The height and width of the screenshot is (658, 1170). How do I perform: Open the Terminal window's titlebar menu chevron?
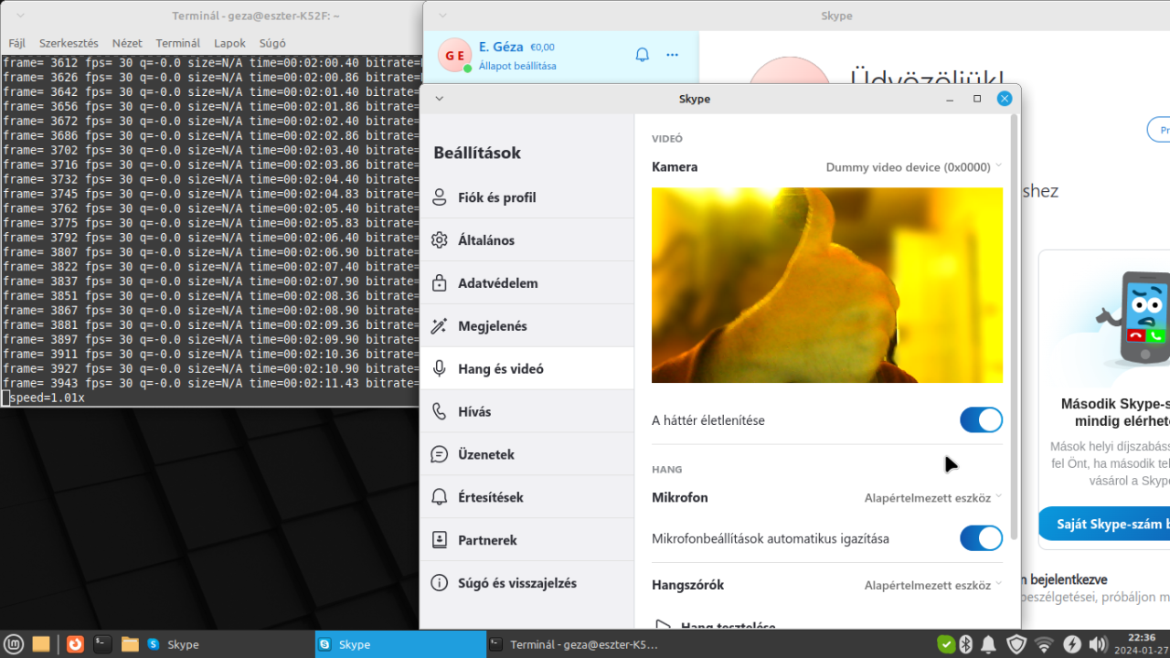pos(21,16)
